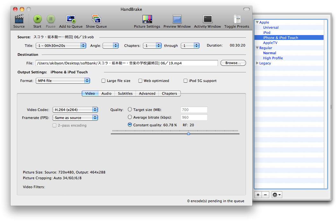Click '0 encode(s) pending in the queue' status
This screenshot has width=336, height=221.
coord(216,201)
